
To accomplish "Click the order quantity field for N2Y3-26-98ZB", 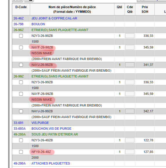I will (130, 36).
